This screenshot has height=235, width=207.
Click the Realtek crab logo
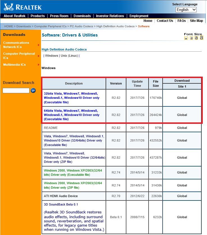pyautogui.click(x=9, y=7)
